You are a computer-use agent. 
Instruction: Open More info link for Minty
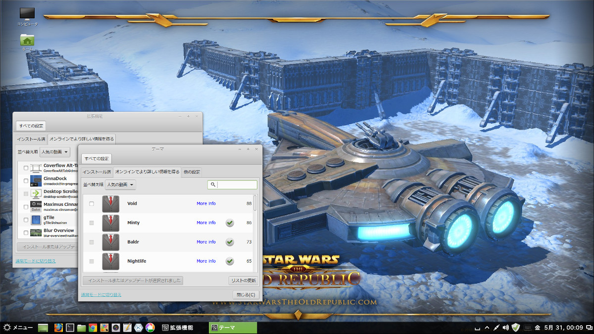tap(206, 223)
